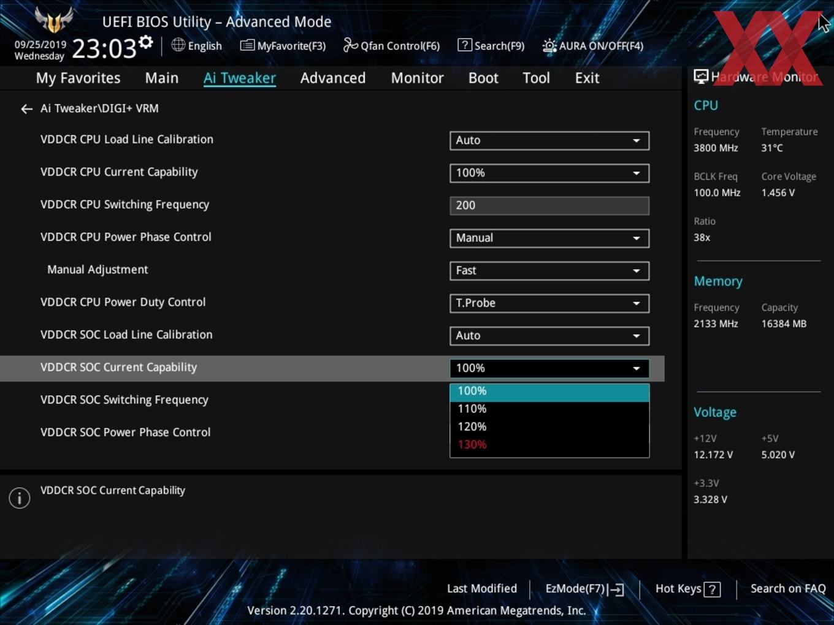Click Core Voltage value 1.456 V

(778, 192)
